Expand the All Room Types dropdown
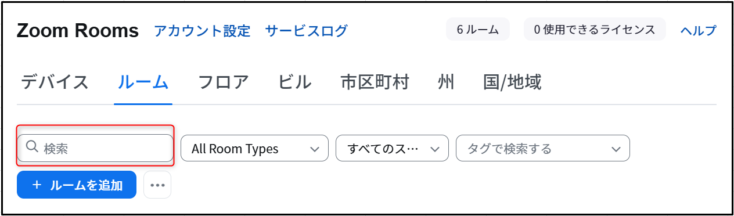The width and height of the screenshot is (734, 216). [x=255, y=149]
